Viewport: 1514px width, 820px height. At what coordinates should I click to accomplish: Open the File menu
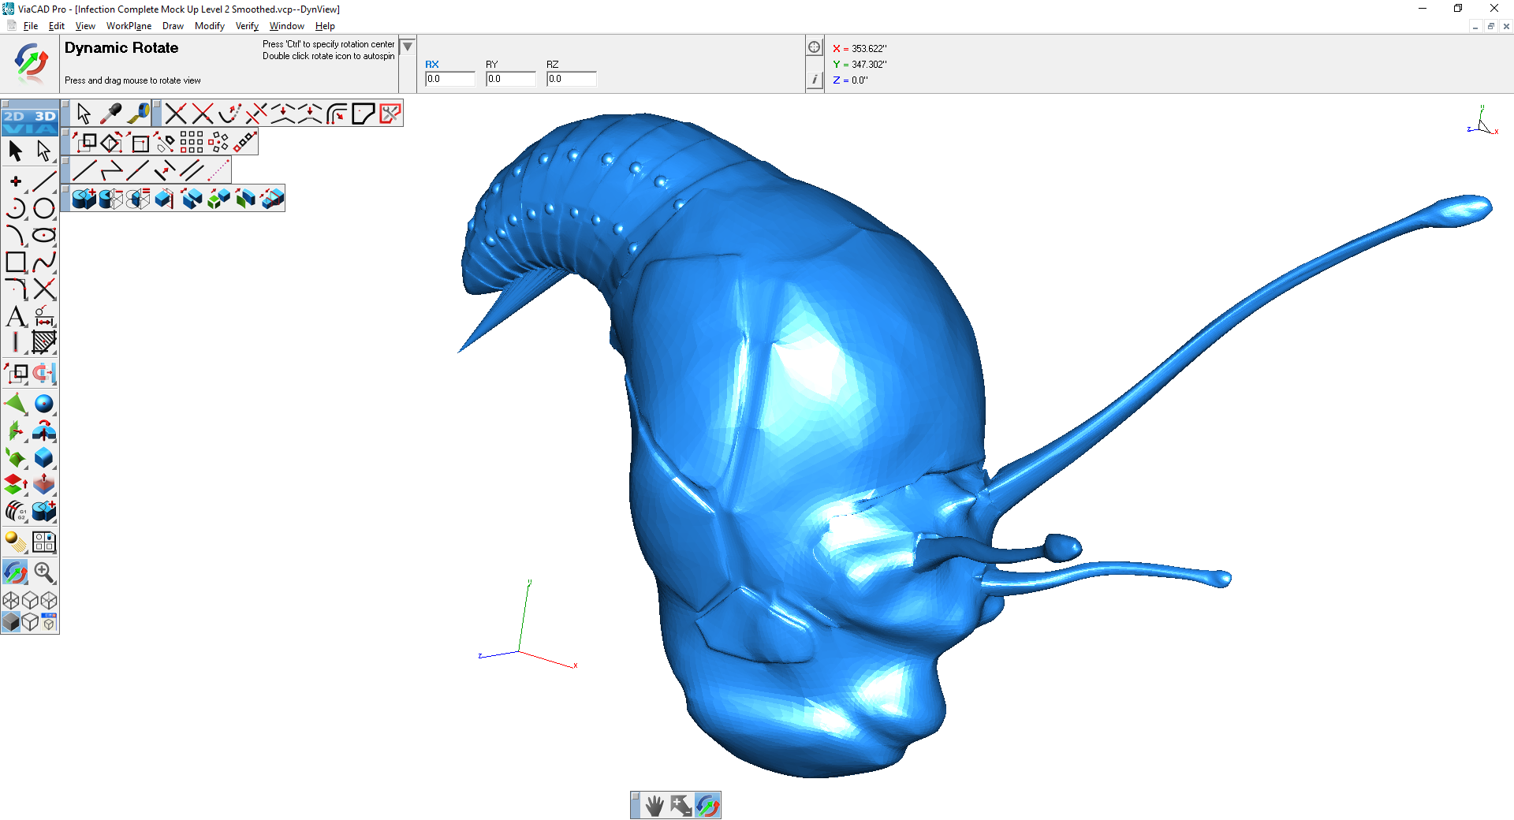pyautogui.click(x=31, y=26)
